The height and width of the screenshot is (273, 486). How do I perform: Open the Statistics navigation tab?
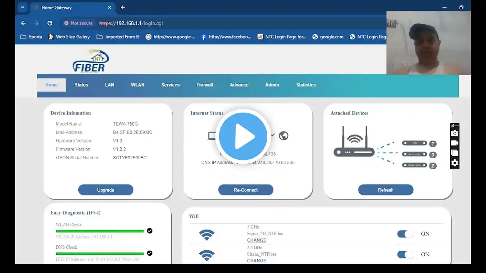click(x=306, y=85)
